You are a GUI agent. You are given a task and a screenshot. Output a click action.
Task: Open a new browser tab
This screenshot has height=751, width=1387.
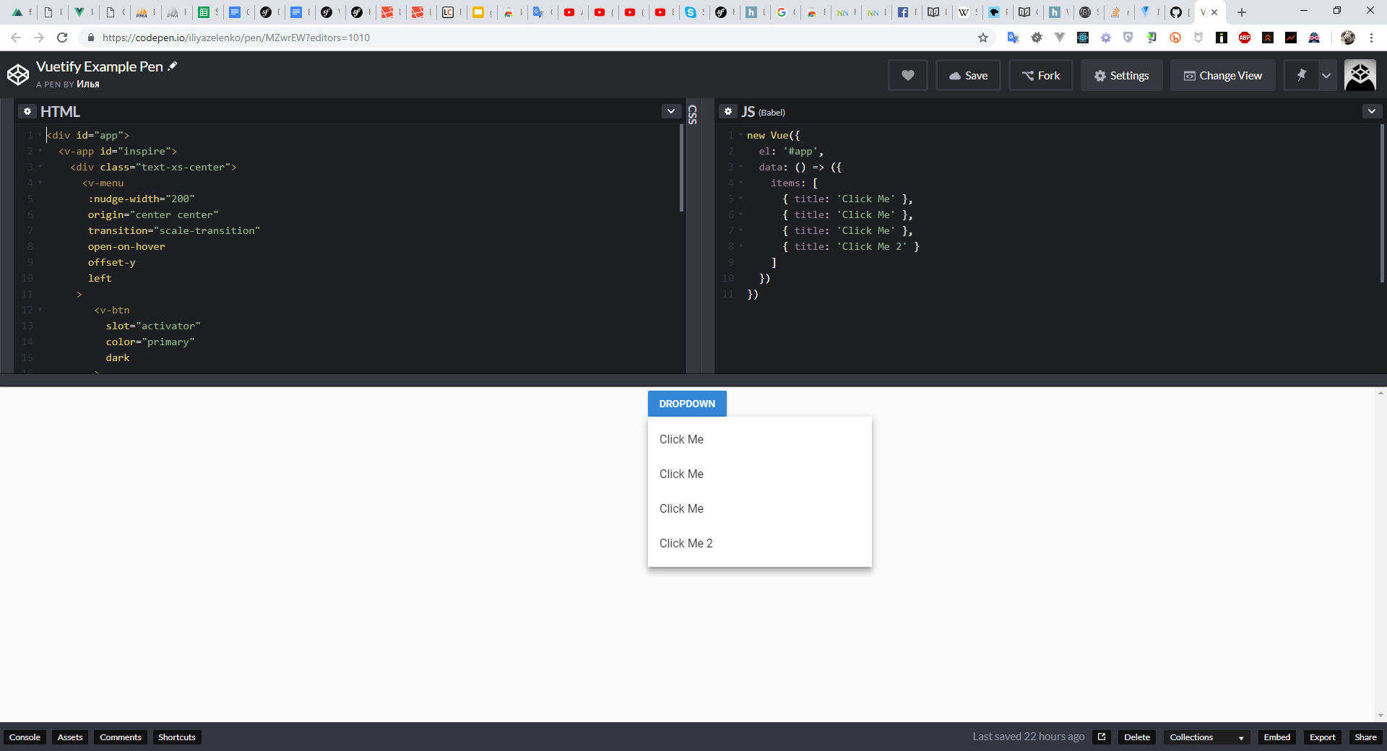[x=1242, y=12]
